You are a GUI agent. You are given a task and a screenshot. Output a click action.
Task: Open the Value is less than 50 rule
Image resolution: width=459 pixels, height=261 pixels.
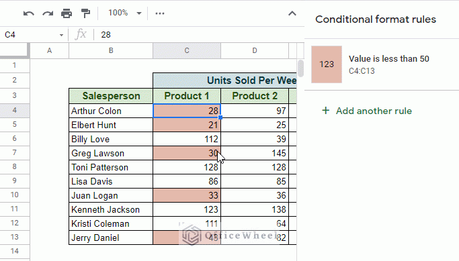(382, 64)
